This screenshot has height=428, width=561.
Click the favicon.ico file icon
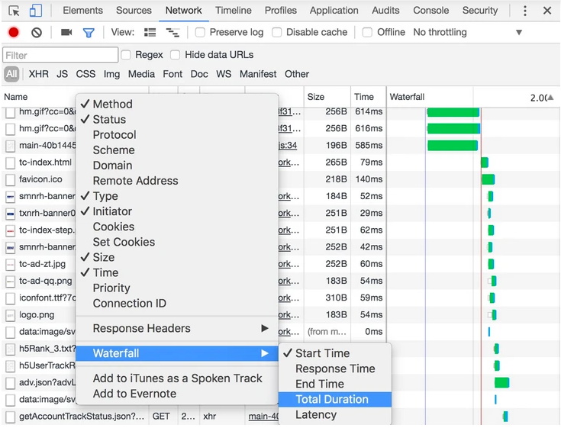click(11, 179)
